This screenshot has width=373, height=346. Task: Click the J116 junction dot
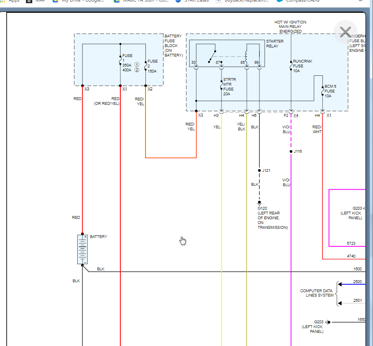tap(291, 151)
